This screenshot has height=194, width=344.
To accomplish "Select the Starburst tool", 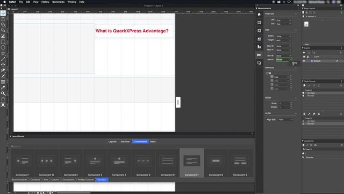I will point(3,53).
